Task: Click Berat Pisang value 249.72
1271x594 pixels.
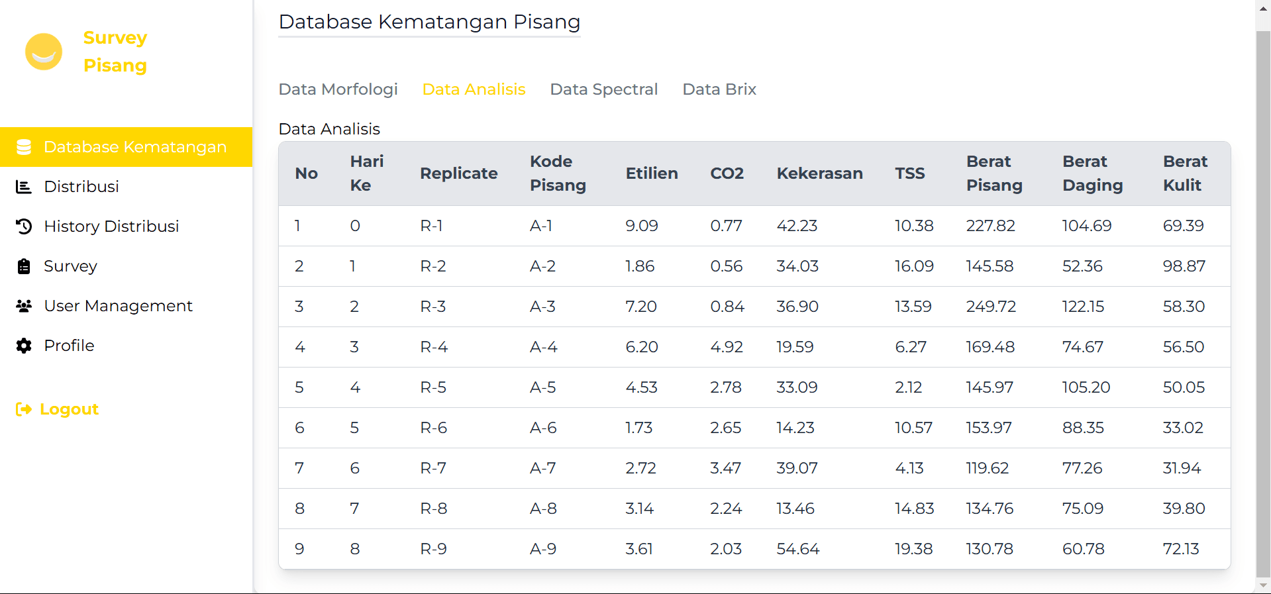Action: tap(991, 307)
